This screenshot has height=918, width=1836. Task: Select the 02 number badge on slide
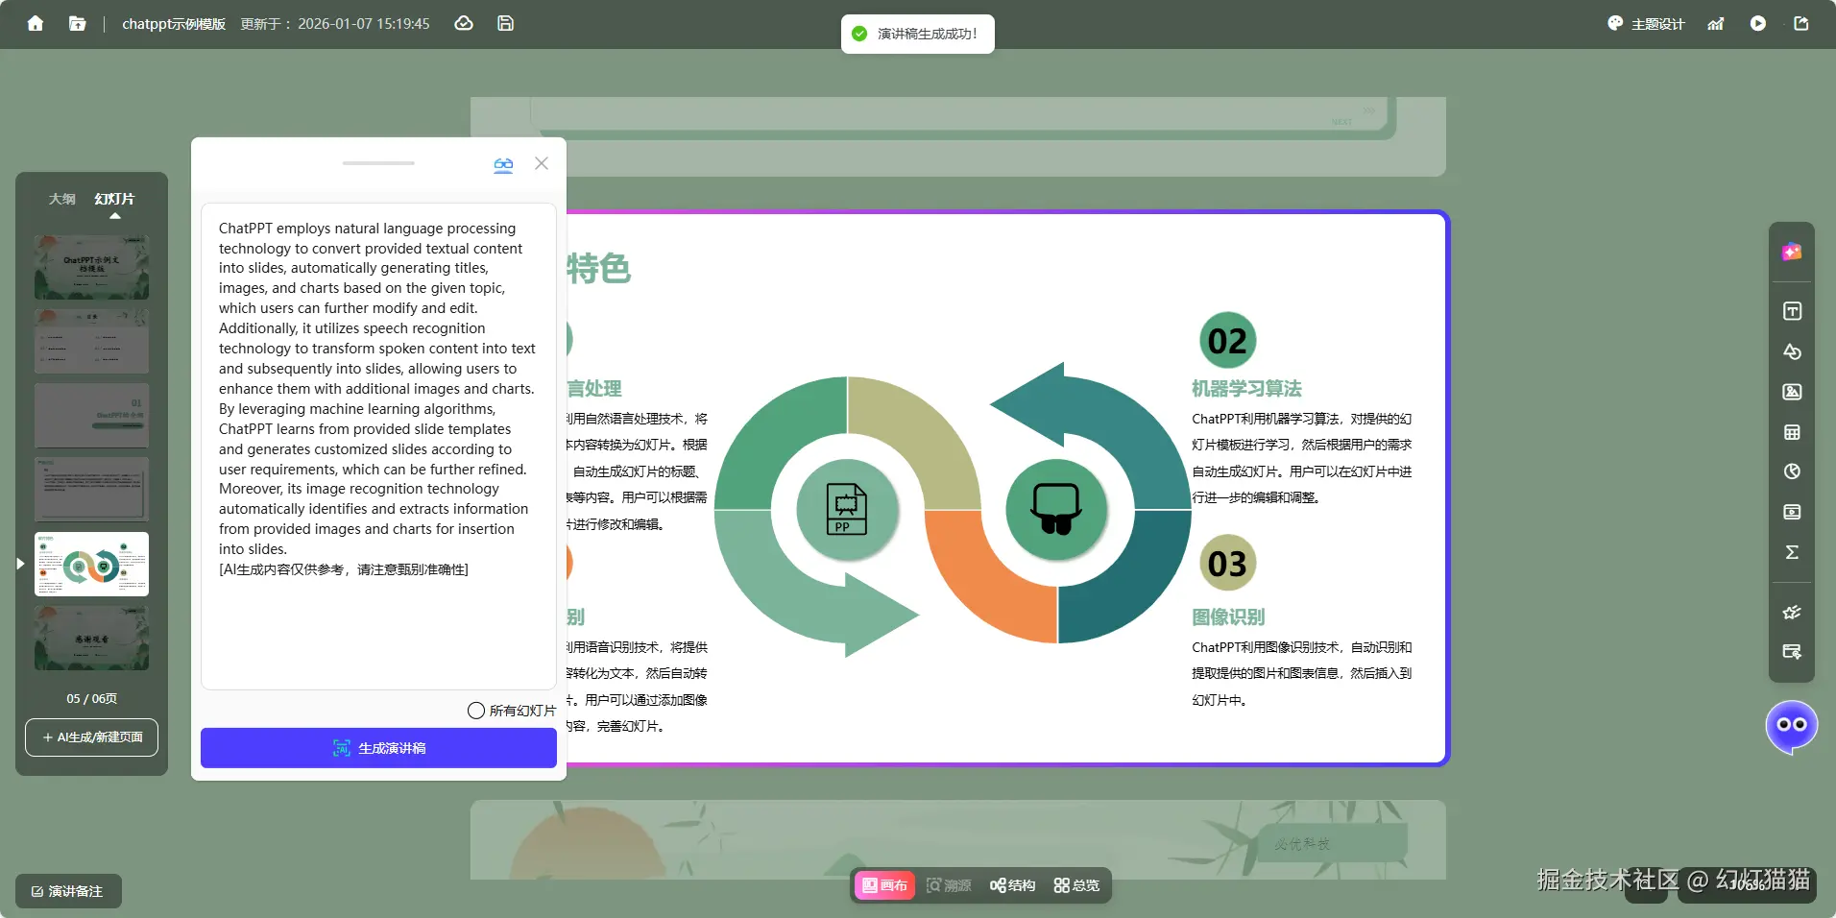(x=1227, y=341)
